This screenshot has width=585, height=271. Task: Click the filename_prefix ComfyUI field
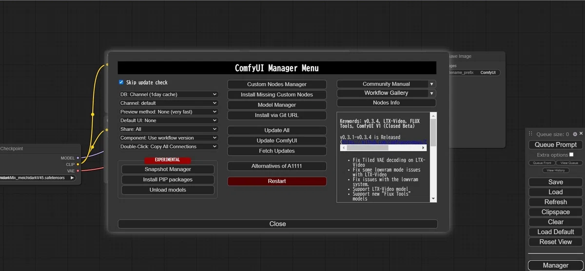pyautogui.click(x=474, y=73)
